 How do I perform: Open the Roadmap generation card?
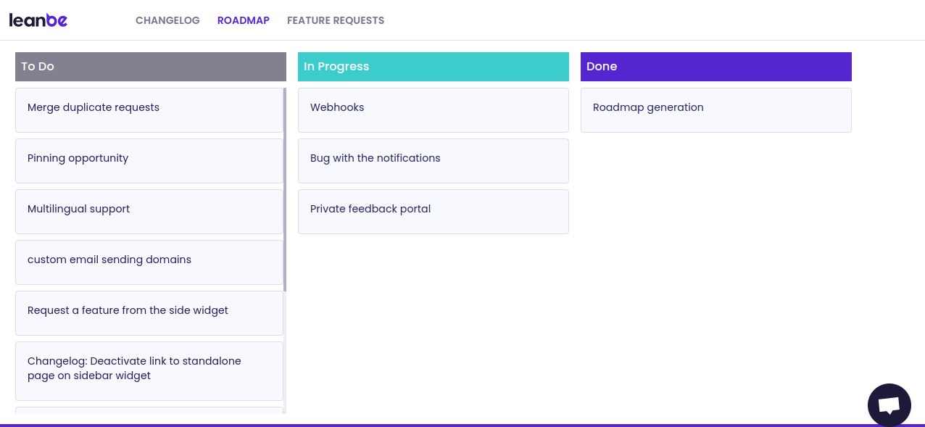click(716, 110)
